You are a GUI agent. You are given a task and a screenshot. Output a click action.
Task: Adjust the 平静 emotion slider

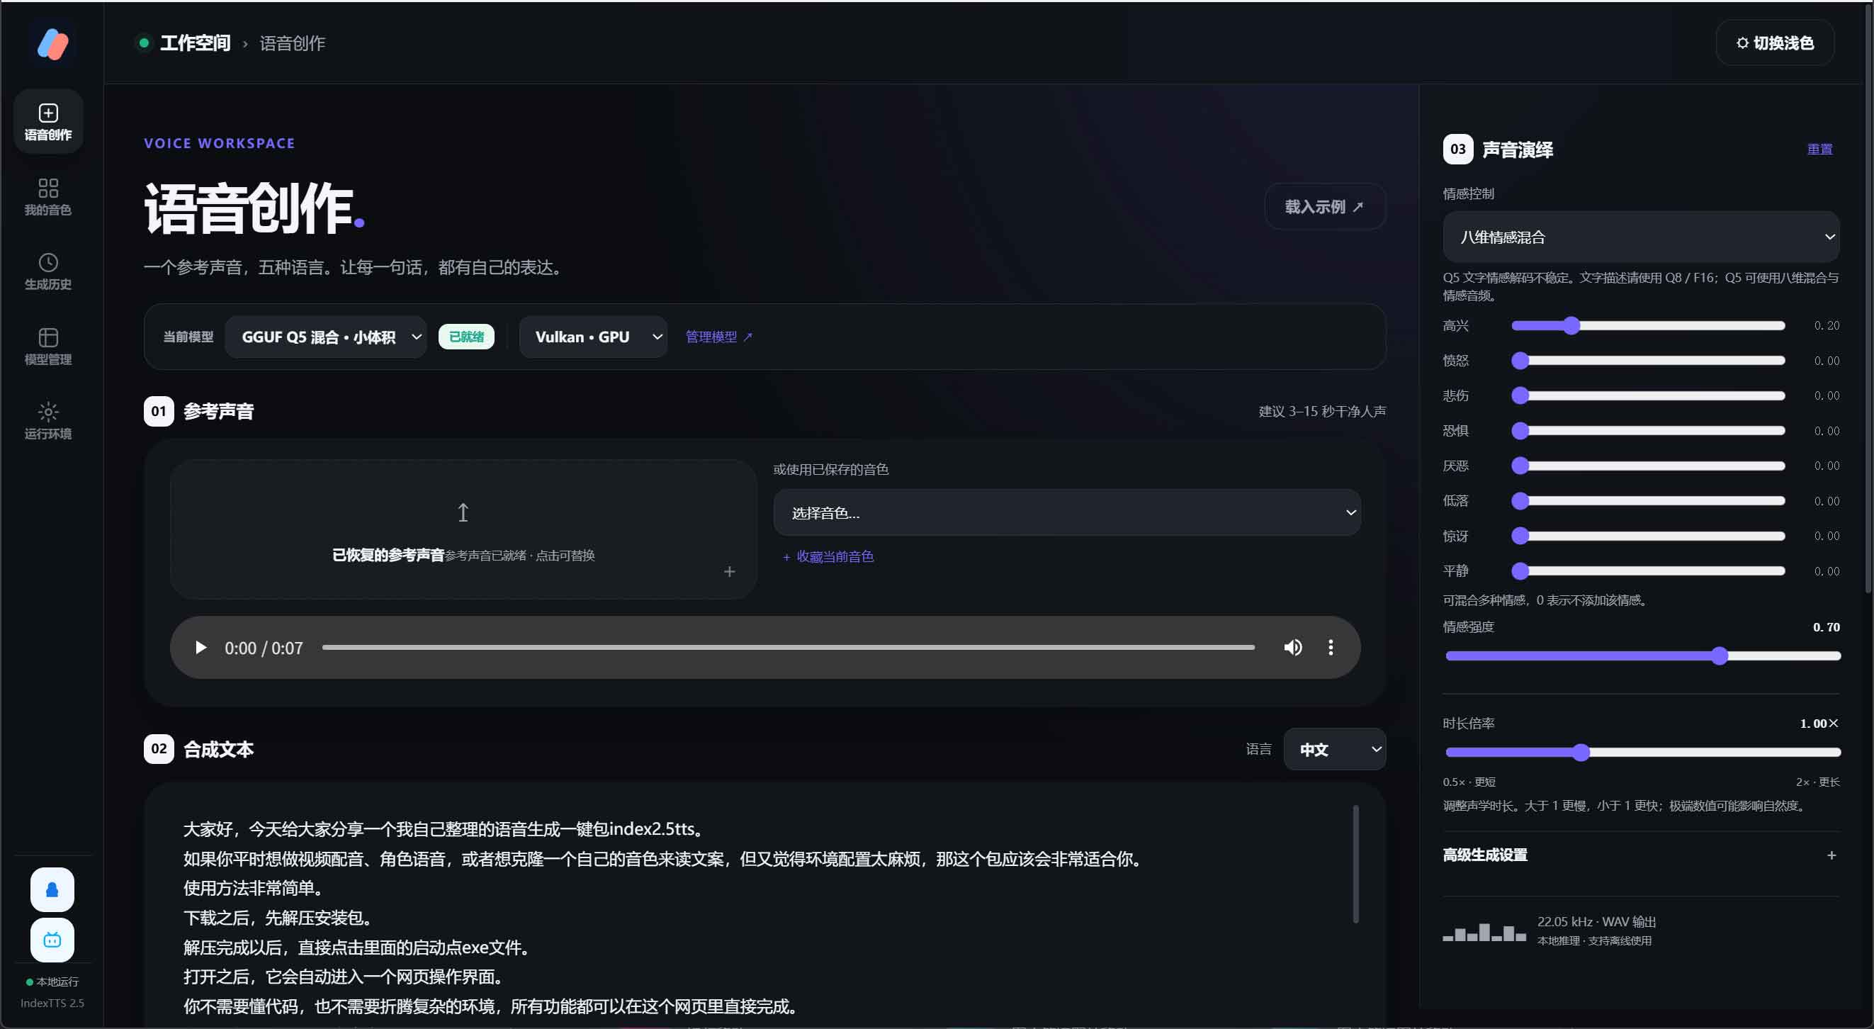point(1648,571)
